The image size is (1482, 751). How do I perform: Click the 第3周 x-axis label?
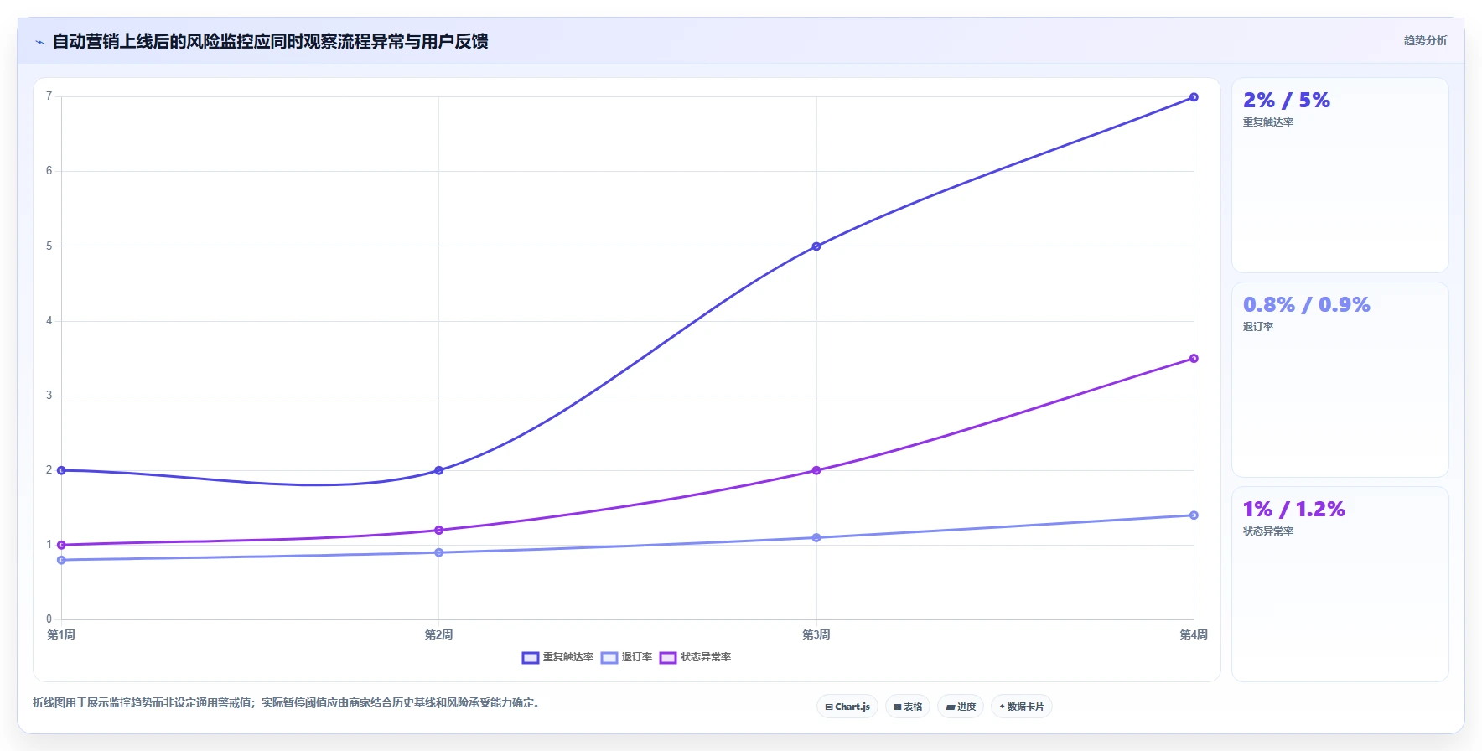pyautogui.click(x=816, y=634)
